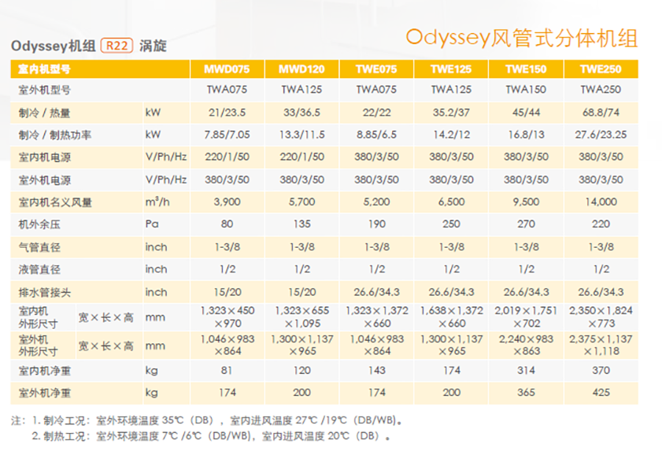
Task: Select the 27.6/23.25 power value cell
Action: pyautogui.click(x=601, y=135)
